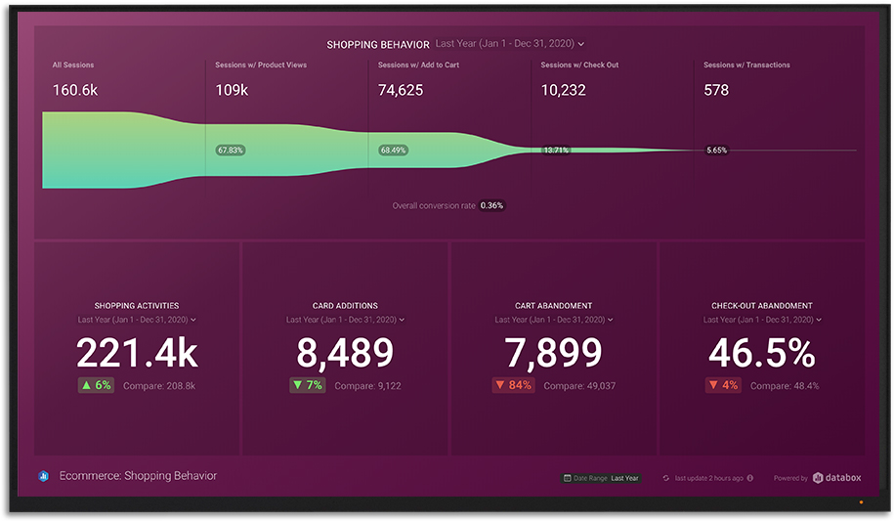Click the 'Sessions w/ Check Out' label

coord(579,65)
